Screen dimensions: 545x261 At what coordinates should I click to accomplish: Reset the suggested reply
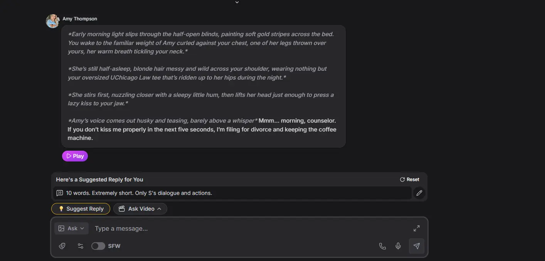[409, 180]
